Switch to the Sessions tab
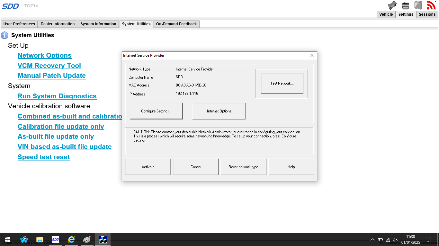 pos(427,14)
